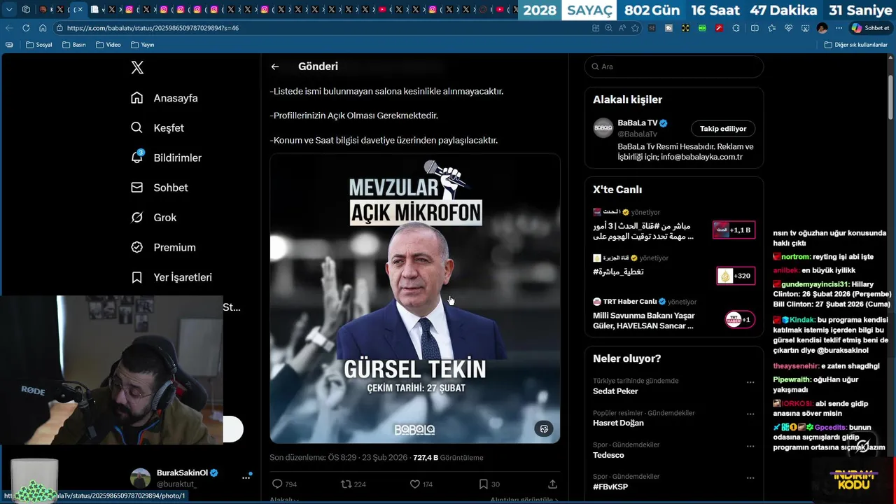Click the 727,4 B Görüntüleme view count

click(x=448, y=458)
